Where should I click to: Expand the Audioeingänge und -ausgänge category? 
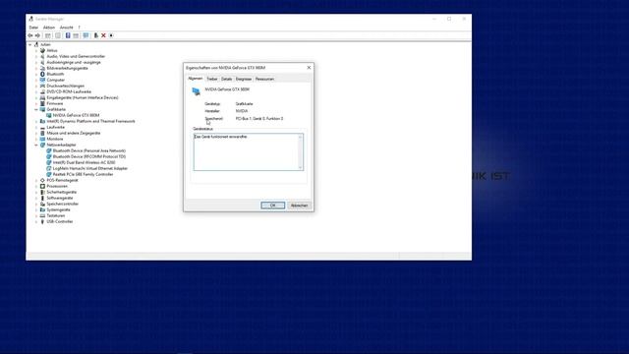[x=36, y=62]
